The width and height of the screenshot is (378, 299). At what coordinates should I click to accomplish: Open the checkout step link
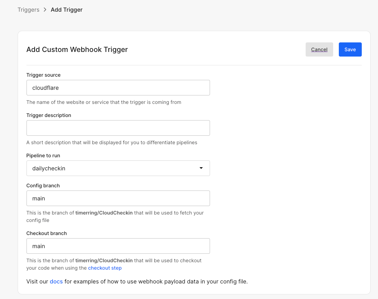[105, 268]
